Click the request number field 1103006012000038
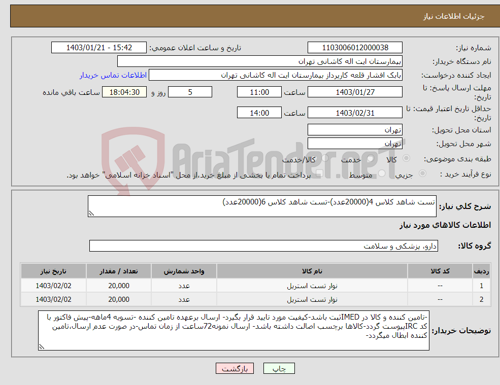500x385 pixels. click(x=355, y=48)
